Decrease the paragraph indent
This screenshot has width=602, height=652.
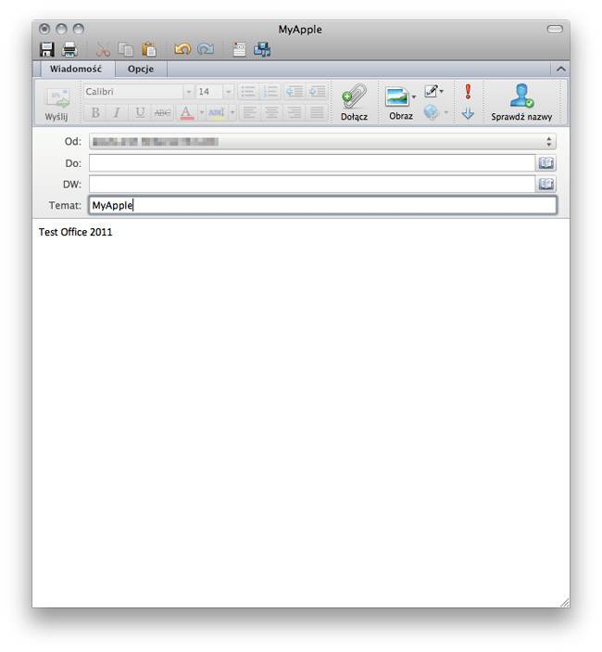(x=295, y=92)
